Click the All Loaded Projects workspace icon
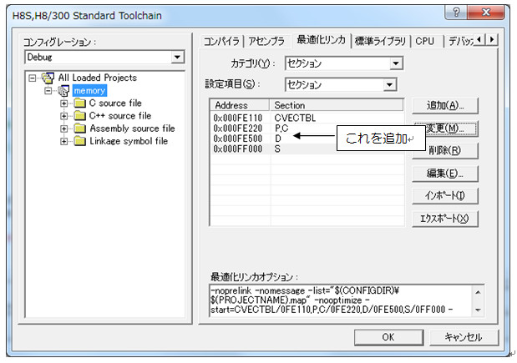The width and height of the screenshot is (517, 363). point(48,78)
